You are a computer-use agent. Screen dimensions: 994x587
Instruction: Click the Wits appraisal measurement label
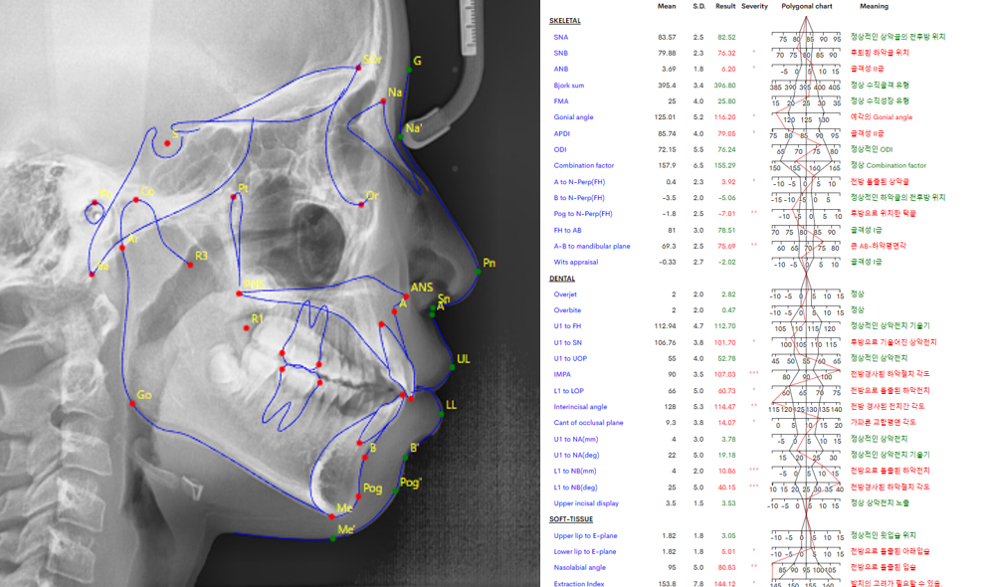click(x=576, y=262)
